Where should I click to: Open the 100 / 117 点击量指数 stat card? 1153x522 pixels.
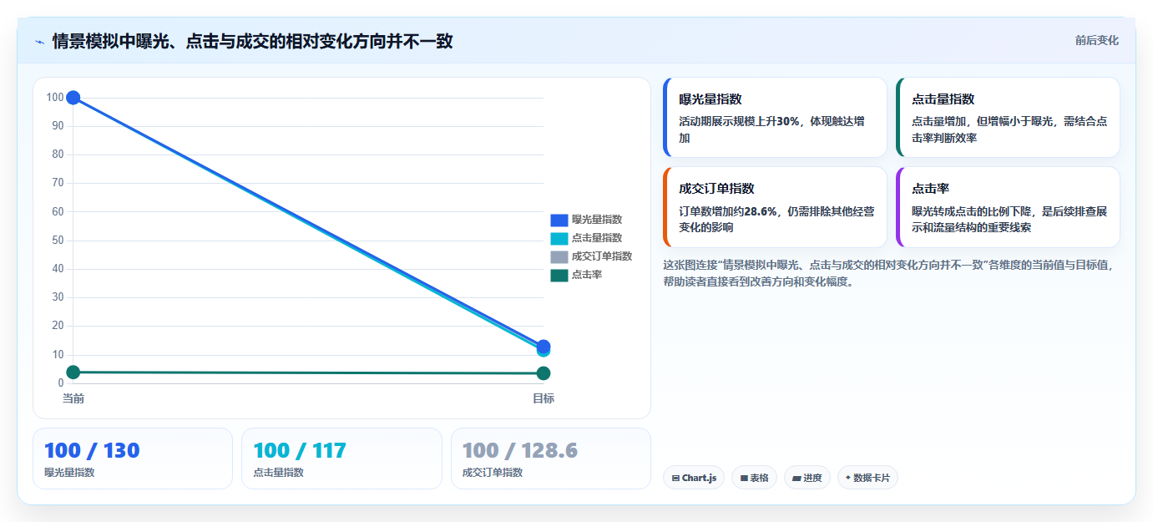[341, 459]
